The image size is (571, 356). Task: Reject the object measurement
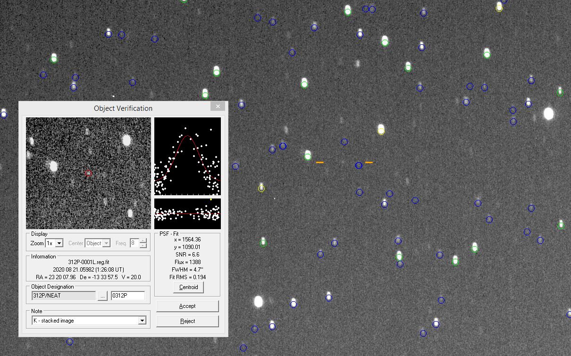pyautogui.click(x=187, y=321)
